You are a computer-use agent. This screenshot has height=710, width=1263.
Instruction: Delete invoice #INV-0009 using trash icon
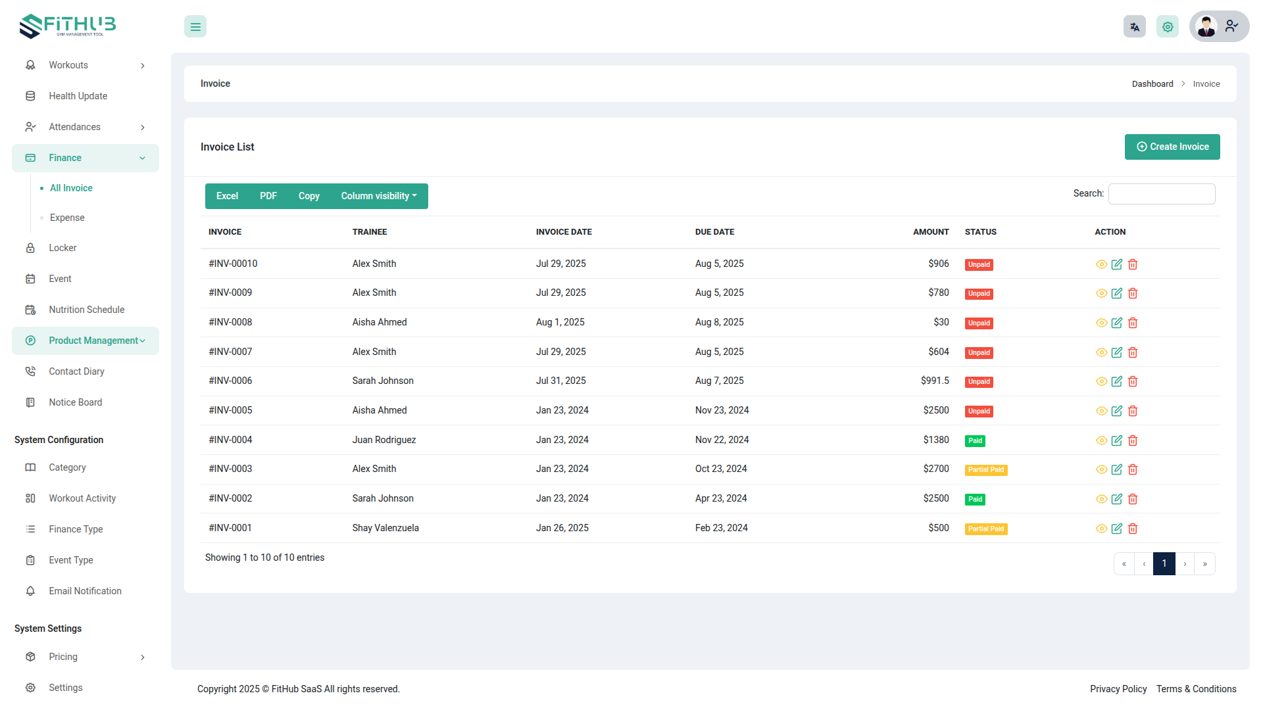[x=1133, y=293]
